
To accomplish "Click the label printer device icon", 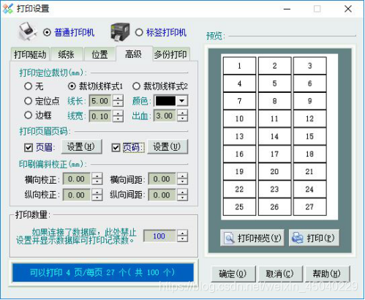I will tap(120, 32).
